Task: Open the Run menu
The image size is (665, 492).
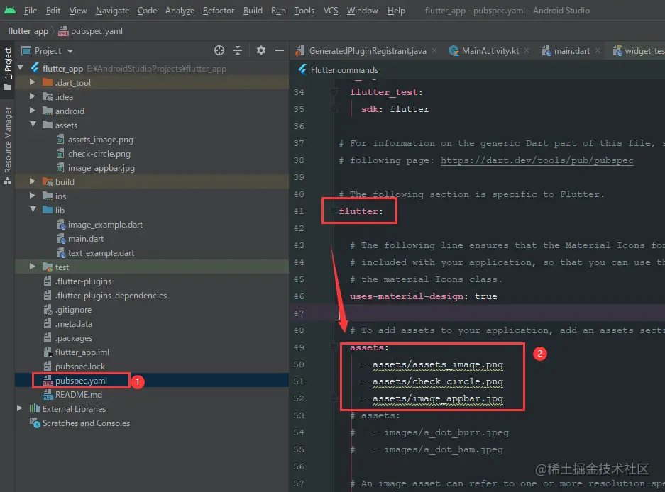Action: (x=278, y=11)
